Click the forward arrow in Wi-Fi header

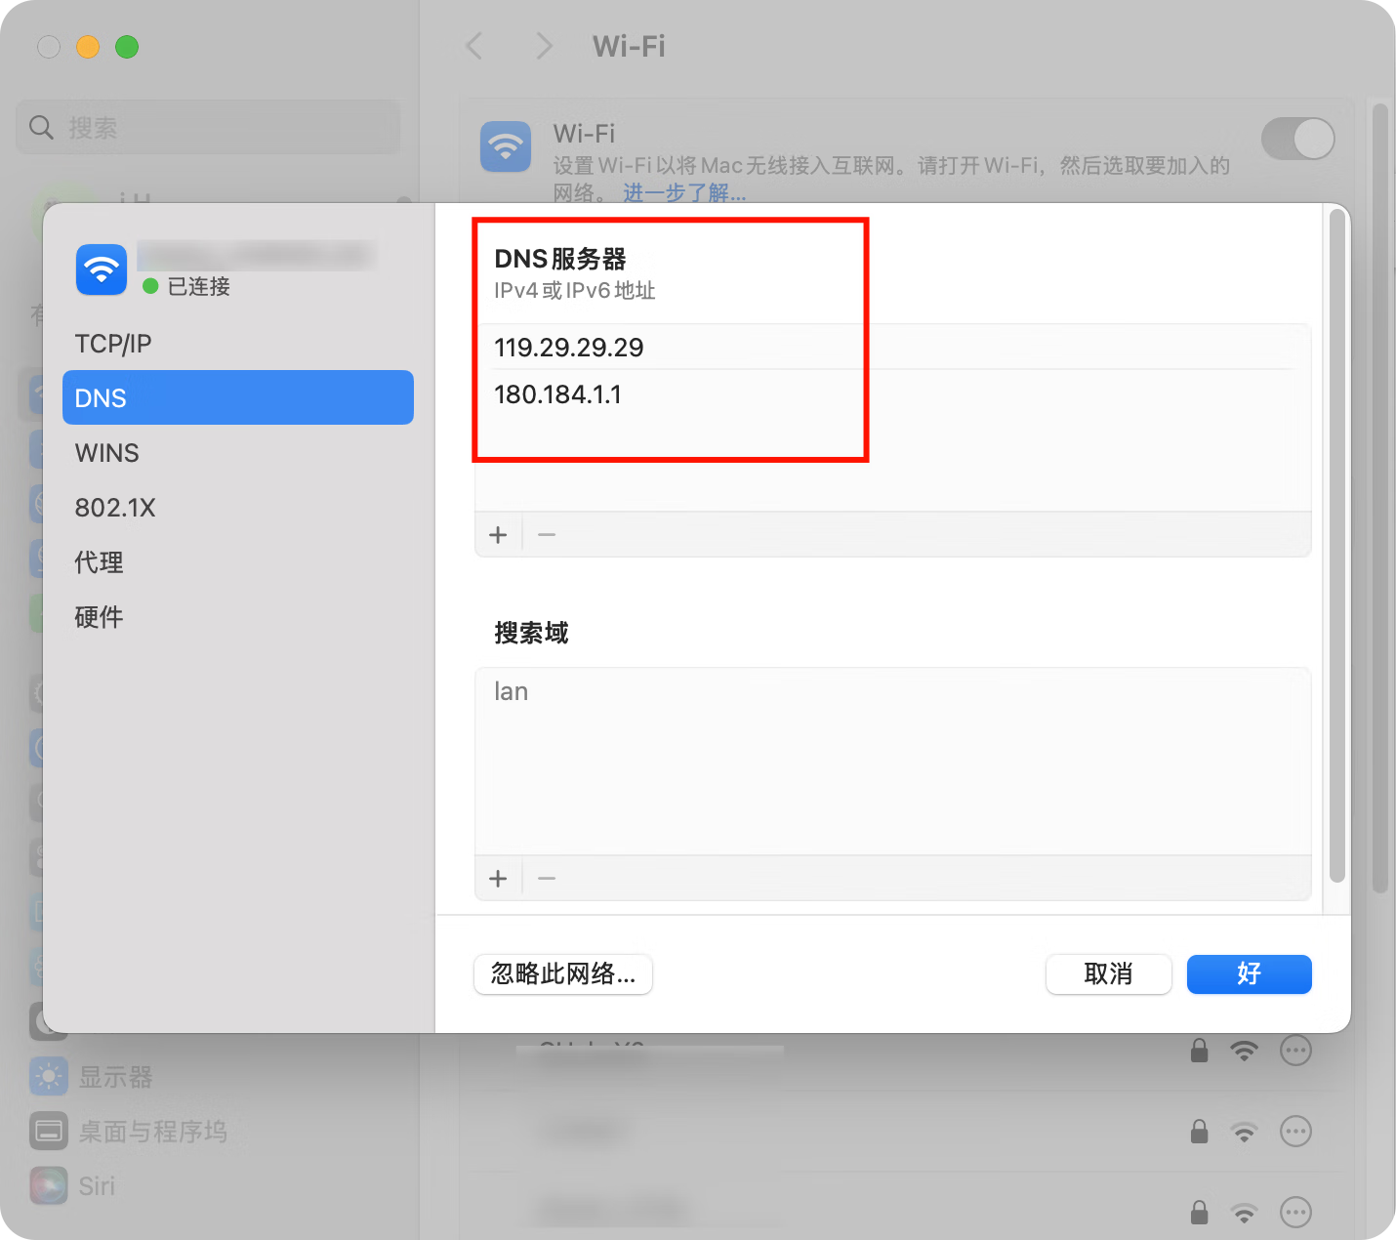coord(544,46)
